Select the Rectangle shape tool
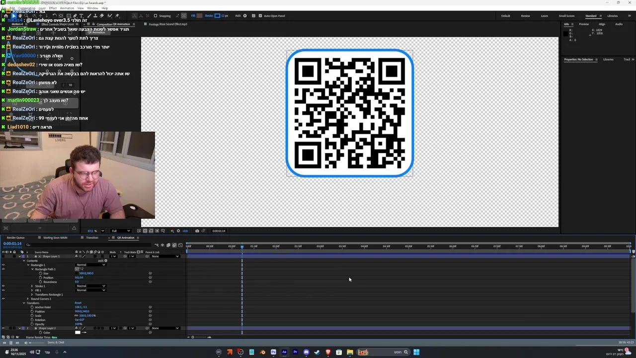This screenshot has width=636, height=358. click(x=69, y=15)
